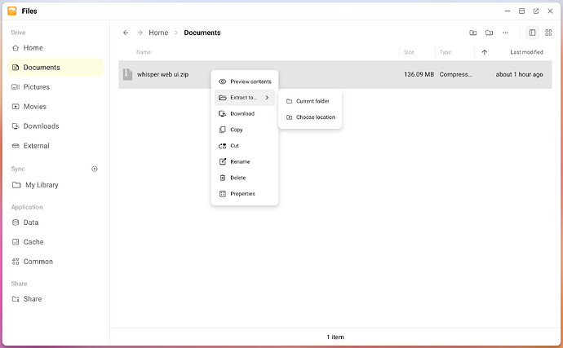
Task: Open the External drive entry
Action: (55, 146)
